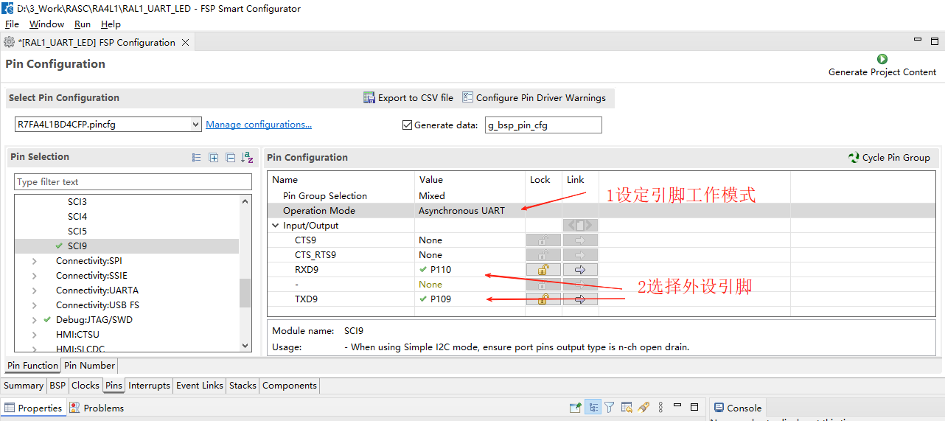This screenshot has height=421, width=945.
Task: Click the Input/Output group link icon
Action: pyautogui.click(x=580, y=225)
